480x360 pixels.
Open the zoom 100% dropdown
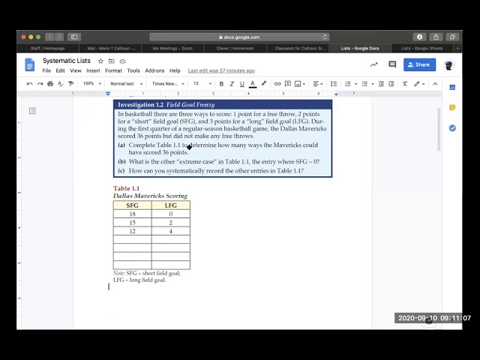[x=91, y=83]
